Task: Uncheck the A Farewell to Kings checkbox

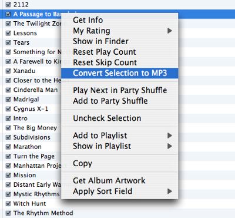Action: coord(8,61)
